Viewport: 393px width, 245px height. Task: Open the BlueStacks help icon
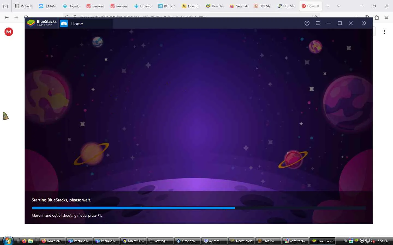pos(307,23)
